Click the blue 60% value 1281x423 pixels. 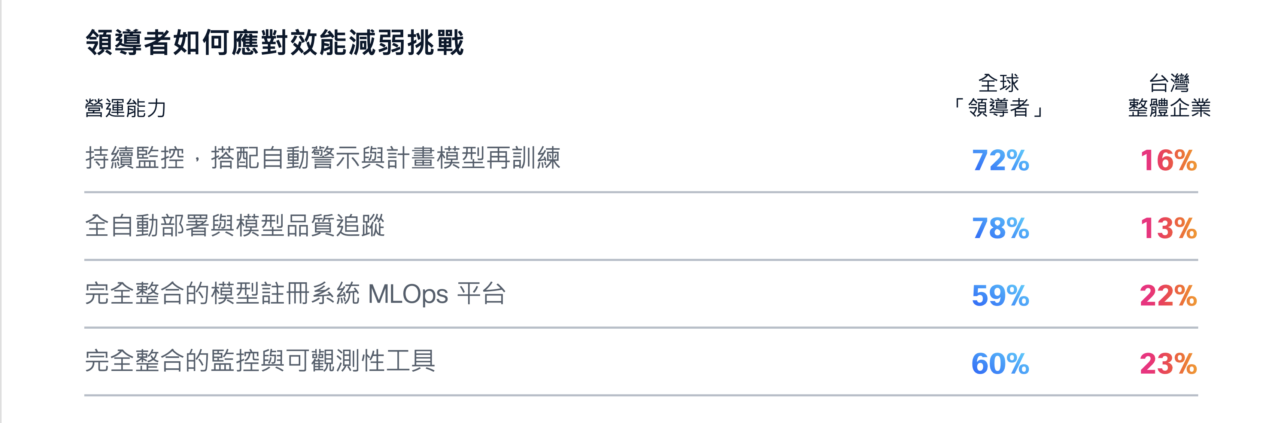pyautogui.click(x=1000, y=363)
